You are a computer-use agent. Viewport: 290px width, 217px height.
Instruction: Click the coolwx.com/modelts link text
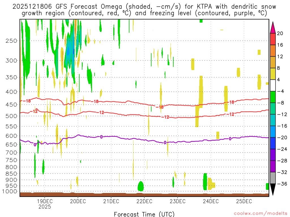(x=261, y=214)
